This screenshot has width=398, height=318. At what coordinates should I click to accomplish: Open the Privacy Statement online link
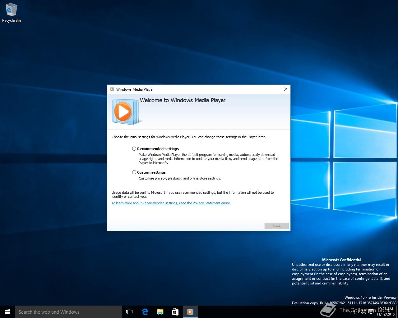(x=171, y=203)
